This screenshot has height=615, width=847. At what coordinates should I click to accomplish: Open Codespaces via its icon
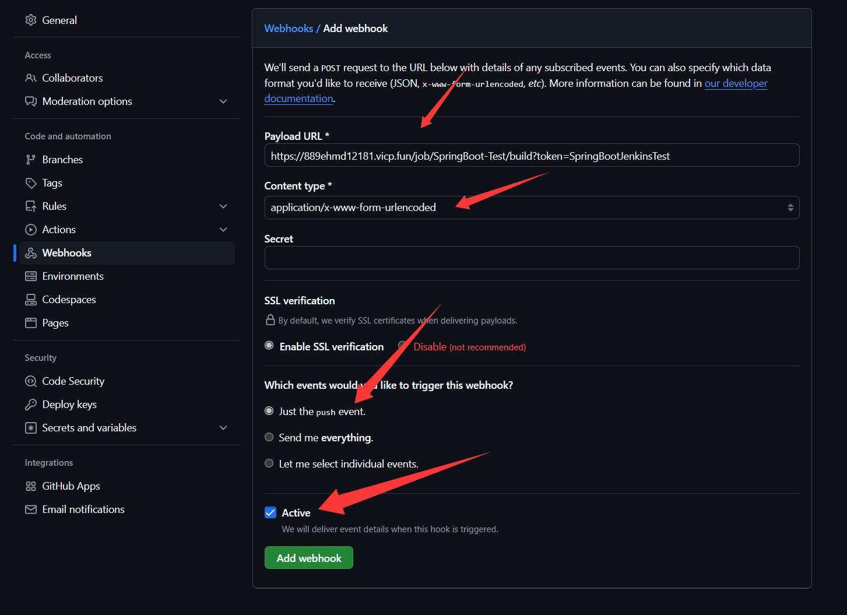pyautogui.click(x=31, y=300)
